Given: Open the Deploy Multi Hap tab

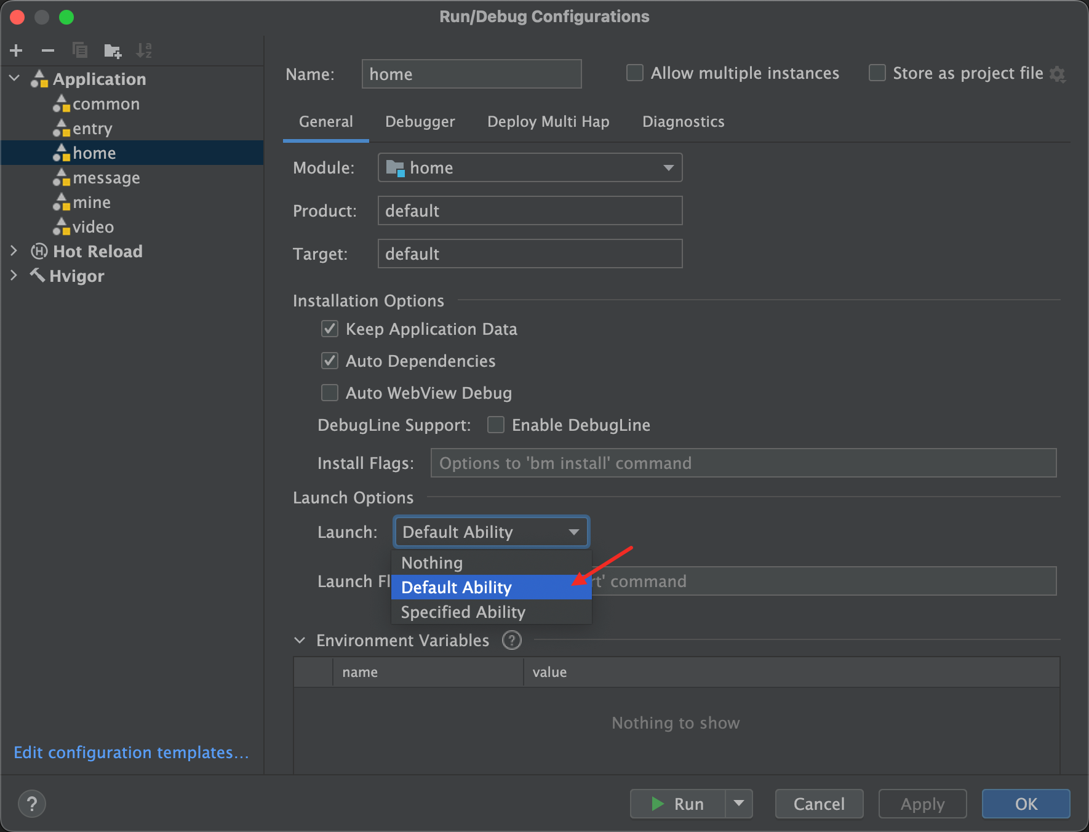Looking at the screenshot, I should coord(548,122).
